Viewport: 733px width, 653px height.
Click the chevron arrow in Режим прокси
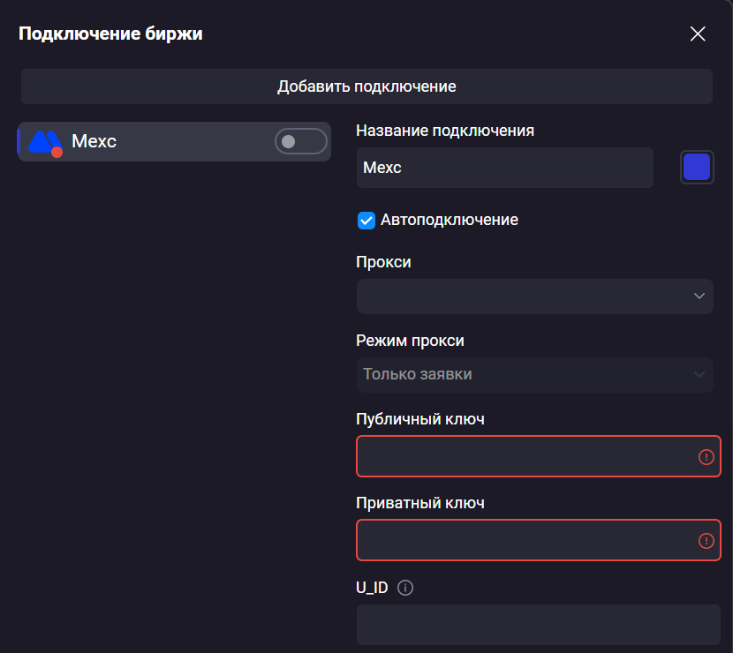699,374
